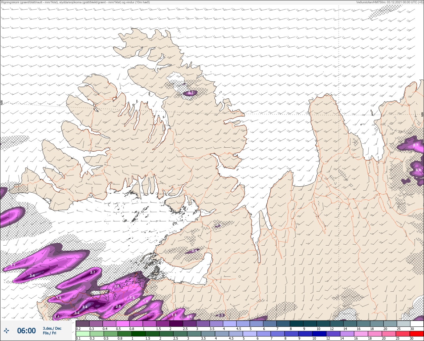Click the 2.8 precipitation value on map
The width and height of the screenshot is (424, 341).
[118, 306]
